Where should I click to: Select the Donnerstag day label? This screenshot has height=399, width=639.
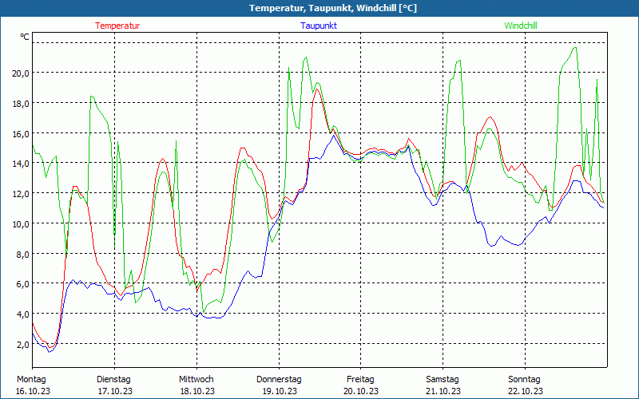(279, 379)
